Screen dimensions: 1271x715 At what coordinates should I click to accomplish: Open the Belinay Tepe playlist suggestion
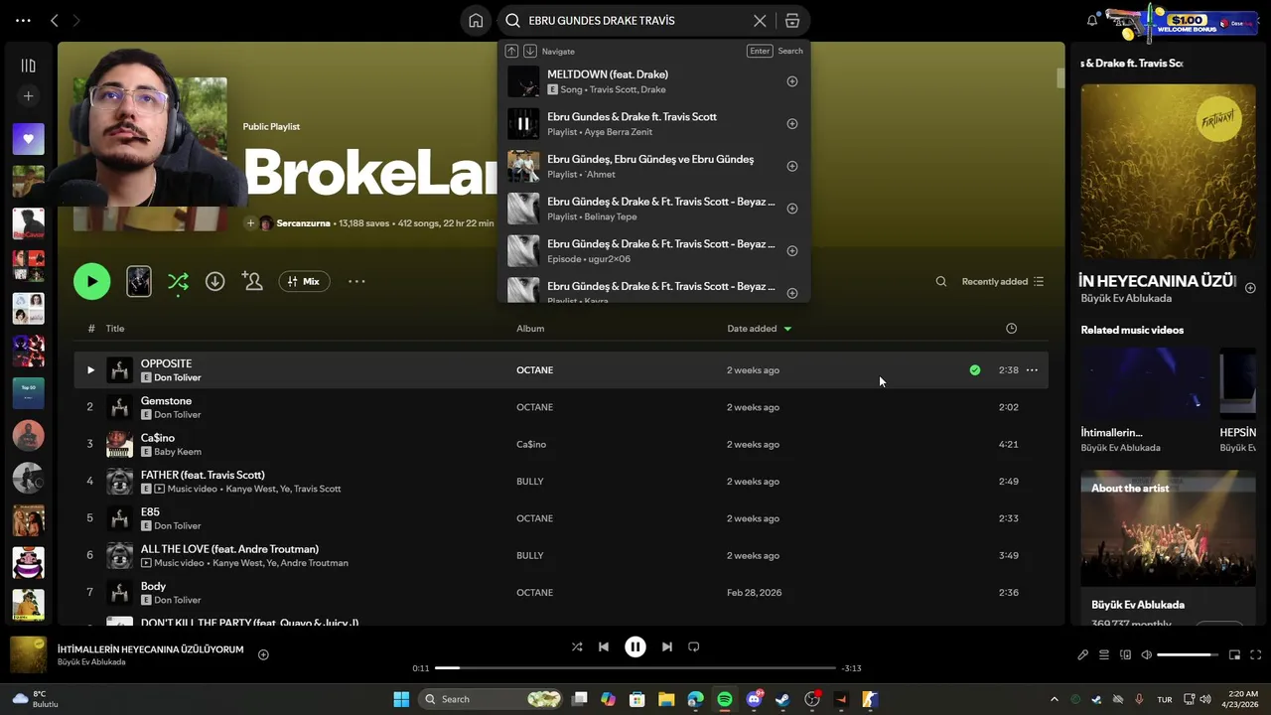coord(653,209)
